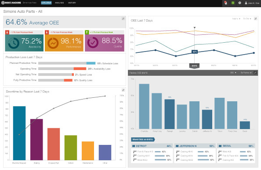Viewport: 261px width, 170px height.
Task: Click robot arm icon for Mold in Detroit card
Action: tap(134, 160)
